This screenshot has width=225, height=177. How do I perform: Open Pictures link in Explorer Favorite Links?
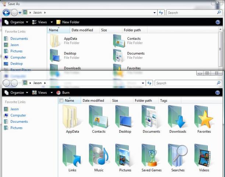point(13,128)
